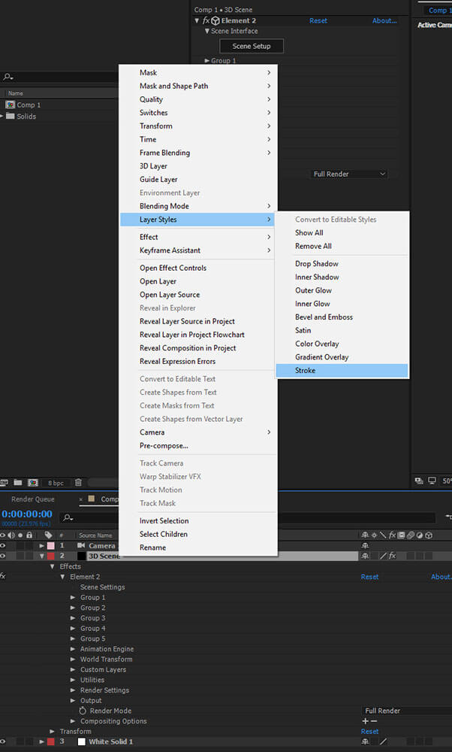Click the Project panel search magnifier icon
452x752 pixels.
(8, 77)
